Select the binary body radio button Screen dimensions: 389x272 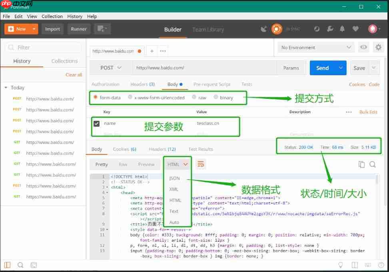(x=216, y=97)
